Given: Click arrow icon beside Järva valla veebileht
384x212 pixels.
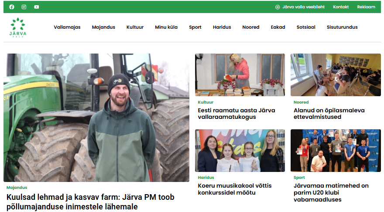Looking at the screenshot, I should (278, 7).
